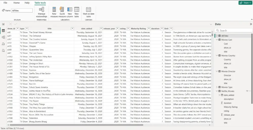
Task: Open title column filter dropdown
Action: pos(72,29)
